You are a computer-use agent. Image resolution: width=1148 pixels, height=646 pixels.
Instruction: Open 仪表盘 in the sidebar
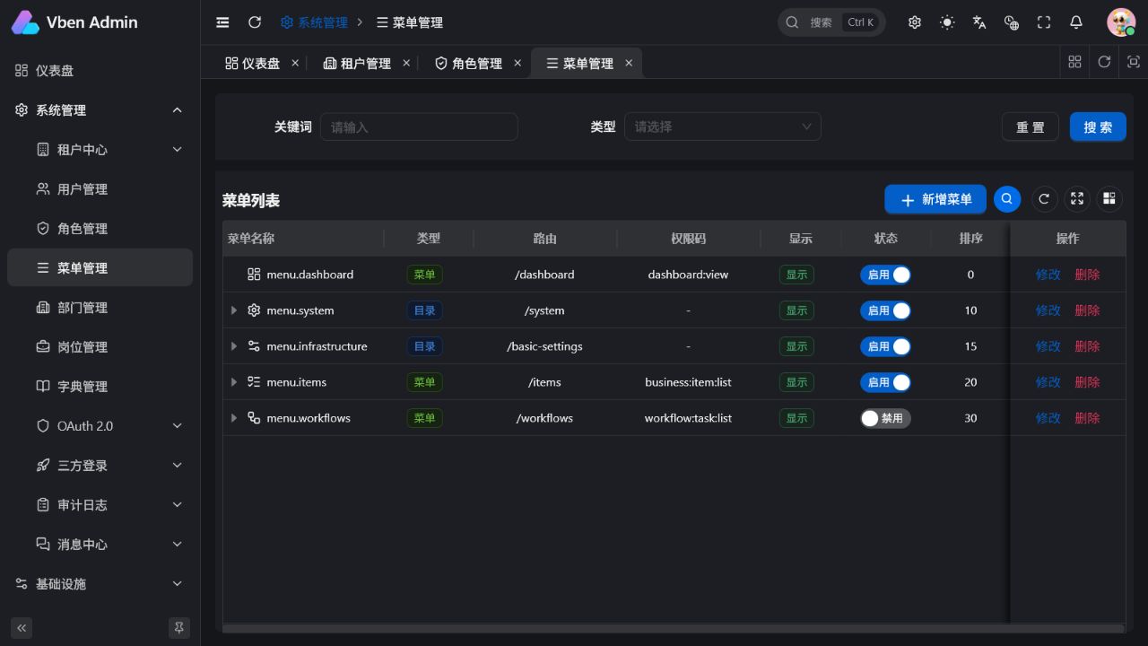100,71
